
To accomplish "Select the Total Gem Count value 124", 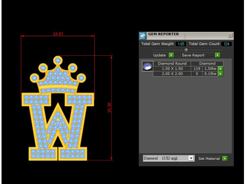I will click(x=226, y=44).
